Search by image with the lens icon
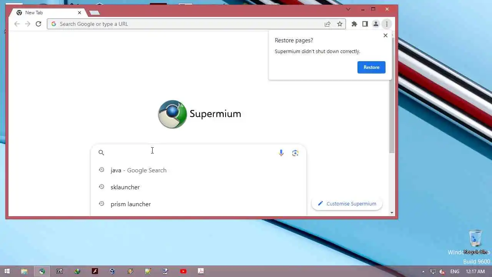Viewport: 492px width, 277px height. (x=295, y=153)
